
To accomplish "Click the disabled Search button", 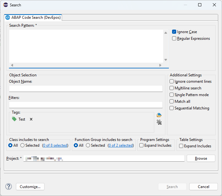I will (x=172, y=187).
